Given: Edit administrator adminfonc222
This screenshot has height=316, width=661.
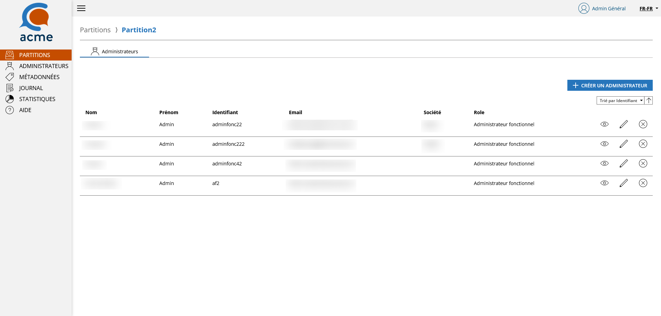Looking at the screenshot, I should [x=624, y=144].
